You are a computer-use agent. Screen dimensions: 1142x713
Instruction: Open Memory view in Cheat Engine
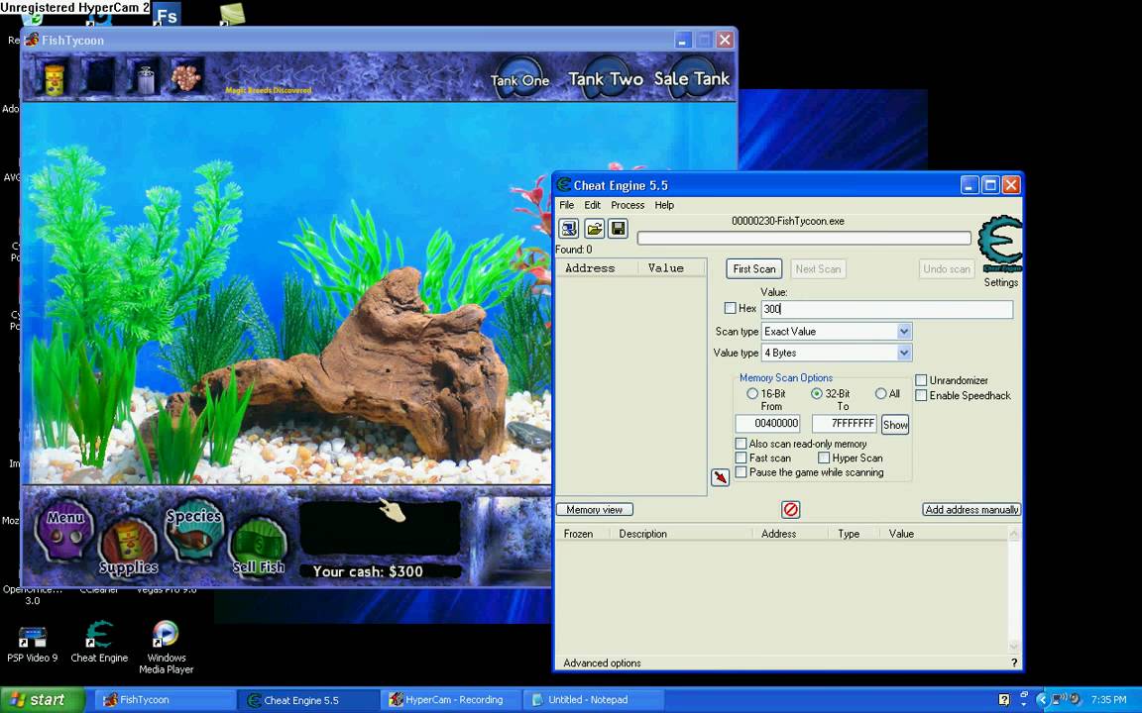[595, 510]
